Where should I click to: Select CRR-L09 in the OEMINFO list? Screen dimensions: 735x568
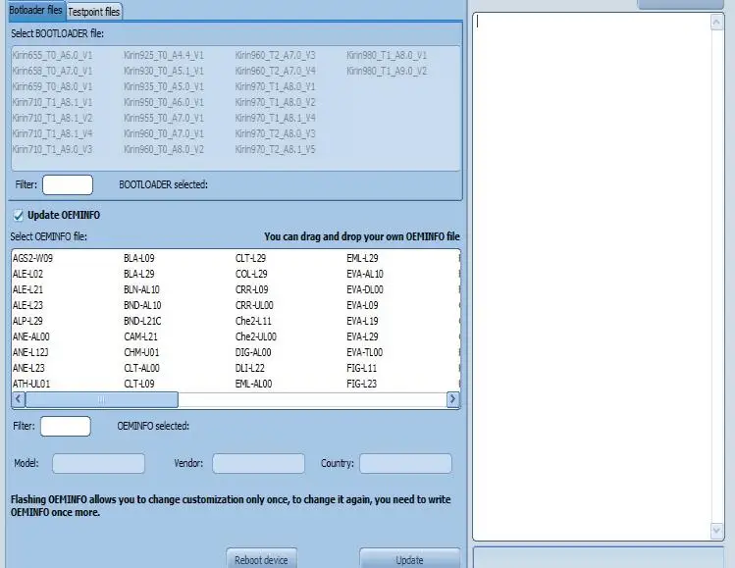[252, 289]
